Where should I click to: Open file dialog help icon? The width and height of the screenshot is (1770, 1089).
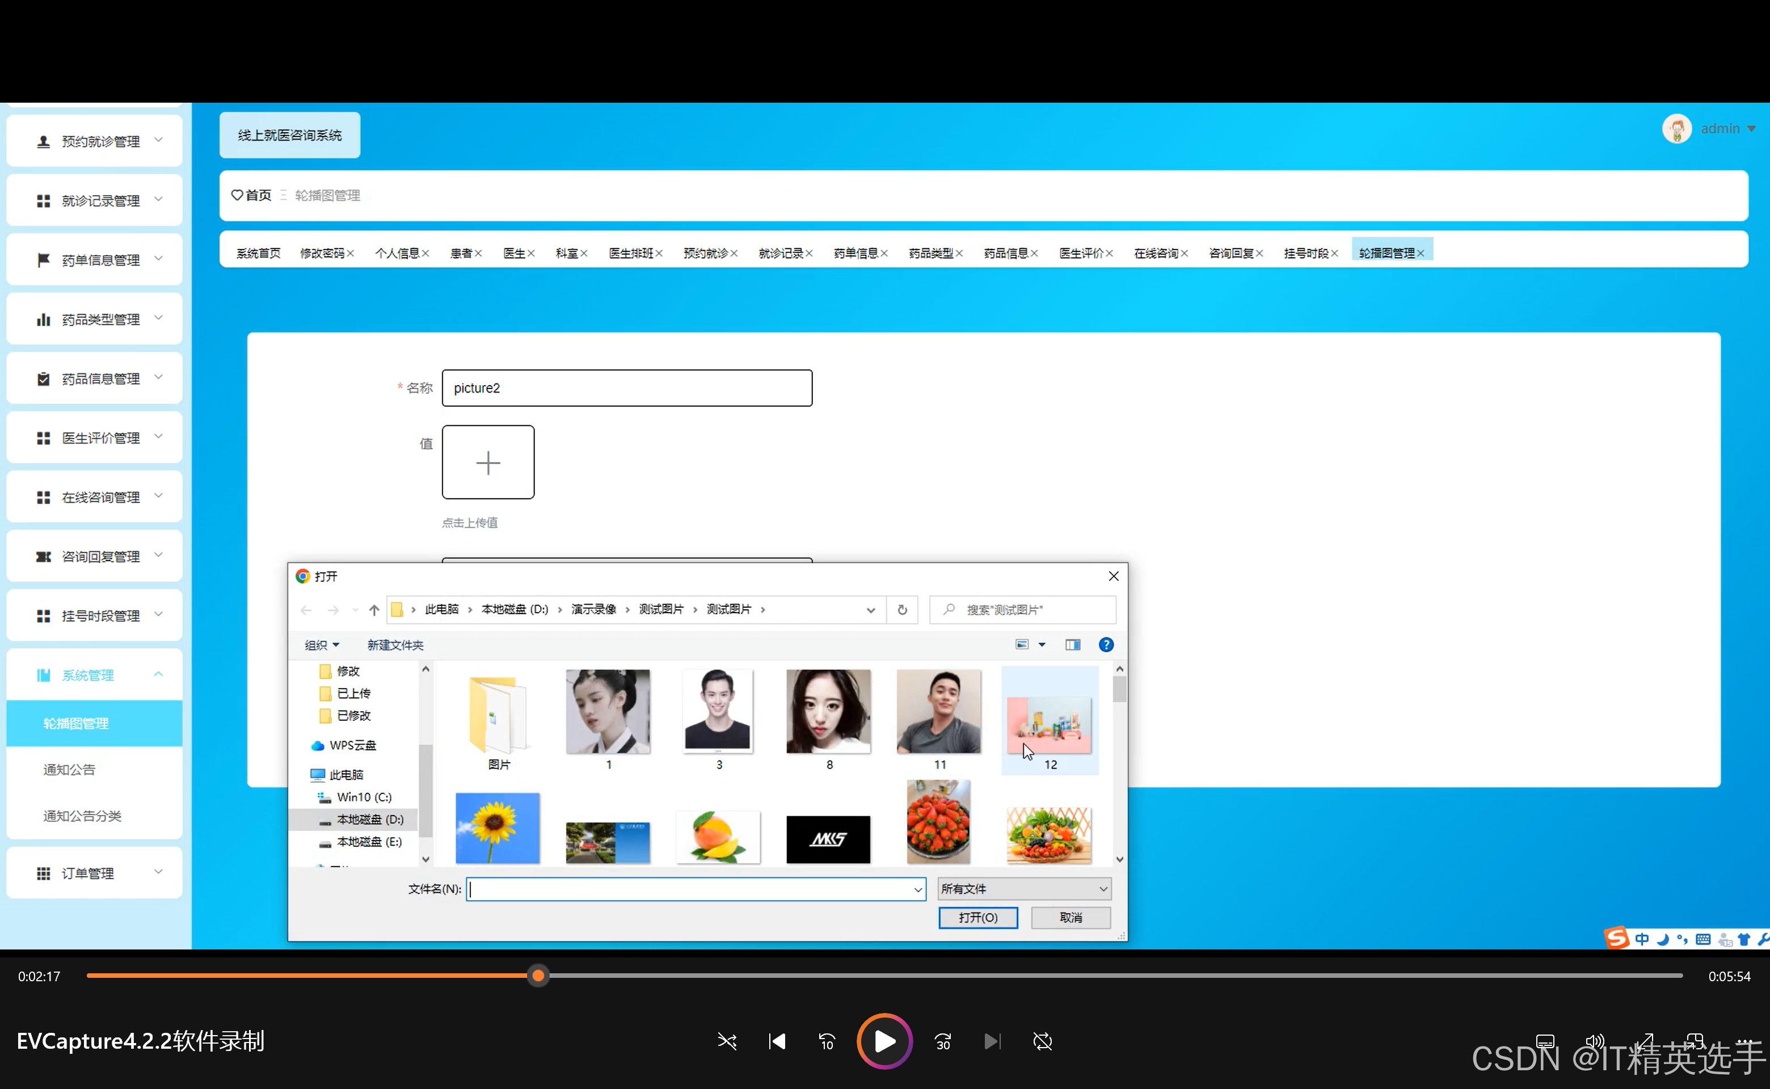point(1106,645)
